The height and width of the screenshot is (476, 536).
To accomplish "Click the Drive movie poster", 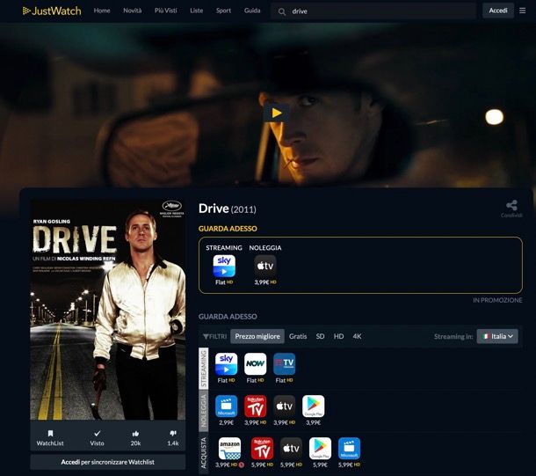I will tap(108, 310).
